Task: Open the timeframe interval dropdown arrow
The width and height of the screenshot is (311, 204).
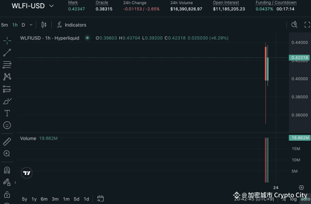Action: 31,25
